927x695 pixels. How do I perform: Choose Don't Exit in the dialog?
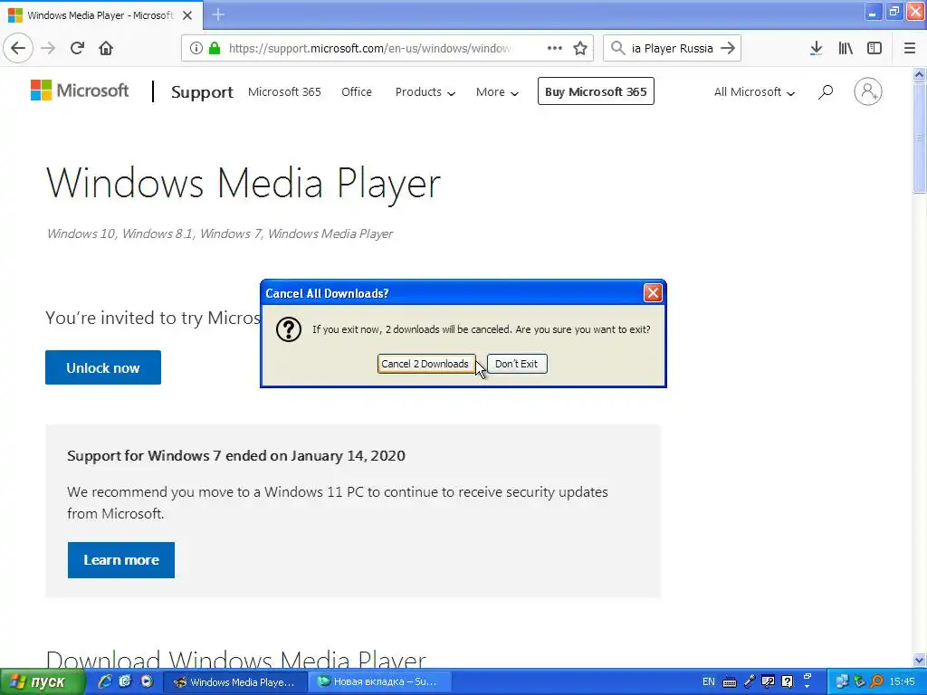(517, 364)
